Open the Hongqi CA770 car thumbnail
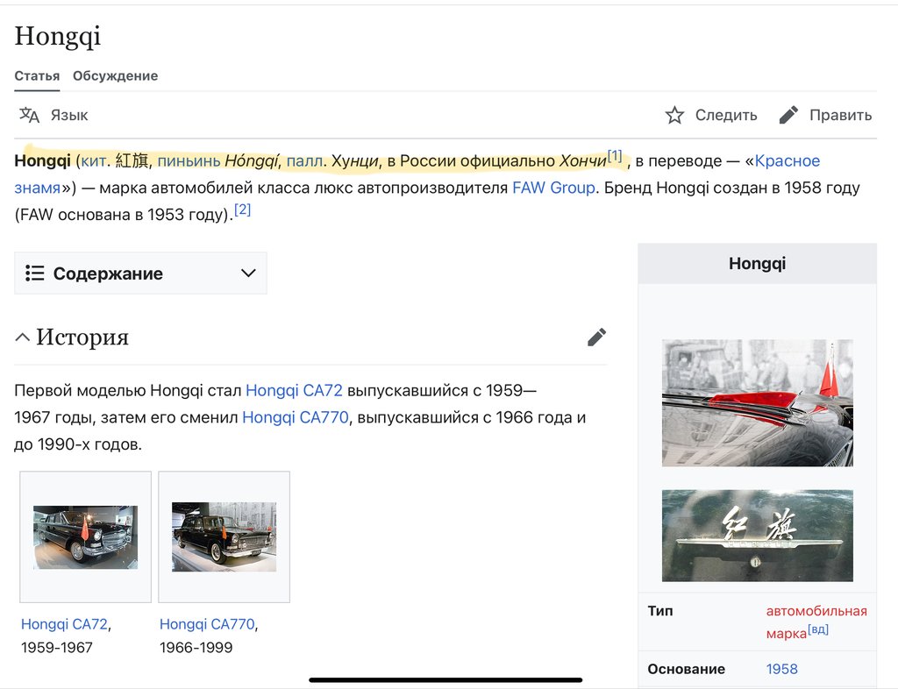 point(224,536)
